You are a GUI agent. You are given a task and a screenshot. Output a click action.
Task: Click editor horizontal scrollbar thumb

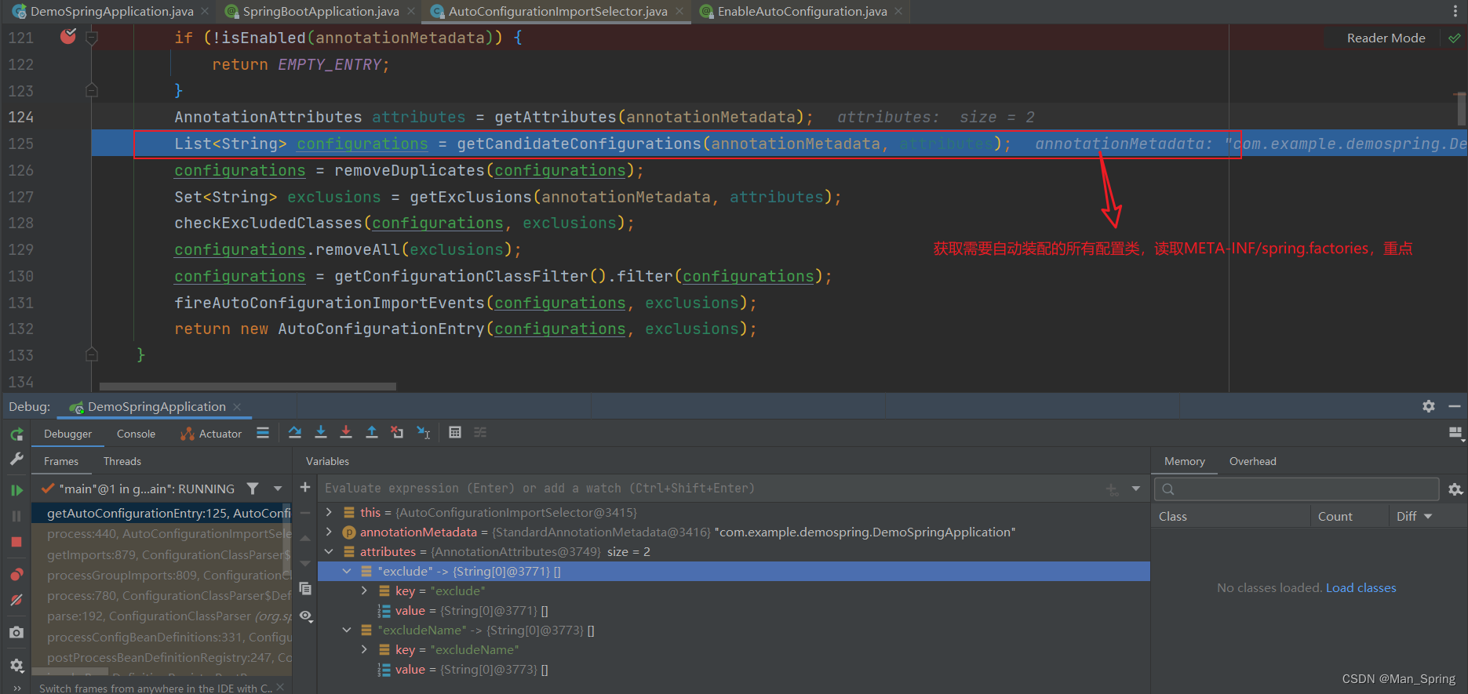248,386
